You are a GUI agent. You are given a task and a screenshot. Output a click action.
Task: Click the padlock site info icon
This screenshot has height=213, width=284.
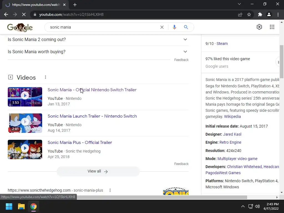(35, 14)
